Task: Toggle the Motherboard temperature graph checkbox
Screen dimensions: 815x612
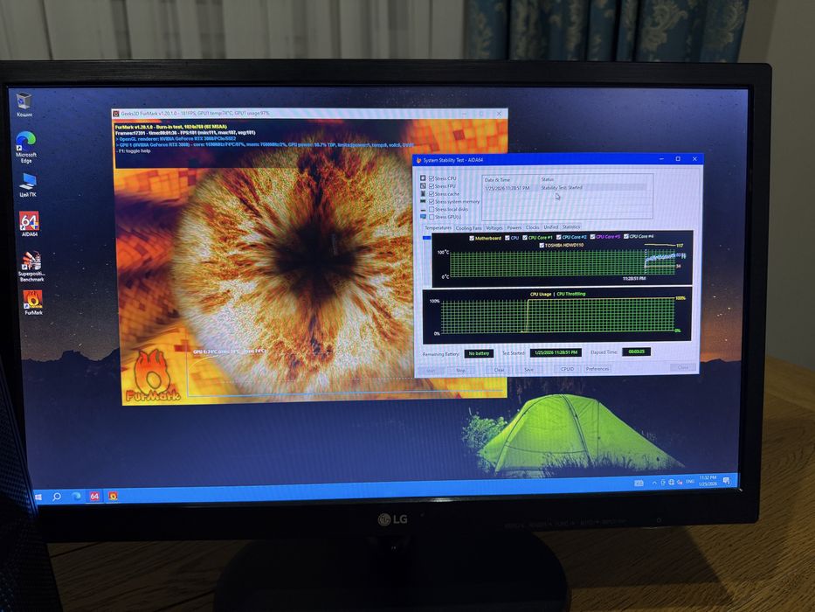Action: [472, 239]
